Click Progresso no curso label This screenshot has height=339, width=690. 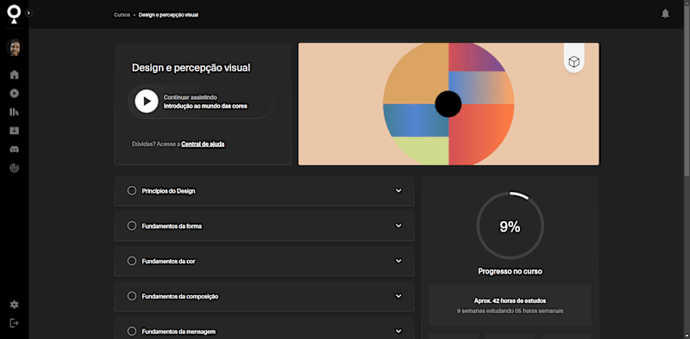pyautogui.click(x=510, y=271)
